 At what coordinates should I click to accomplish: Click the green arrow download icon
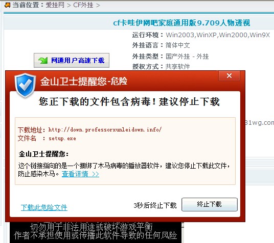(43, 61)
